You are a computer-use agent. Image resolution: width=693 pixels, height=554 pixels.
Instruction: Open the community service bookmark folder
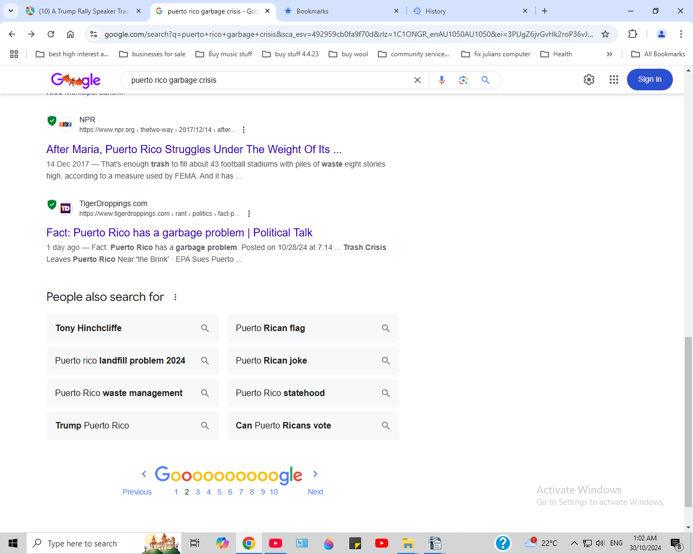point(414,54)
